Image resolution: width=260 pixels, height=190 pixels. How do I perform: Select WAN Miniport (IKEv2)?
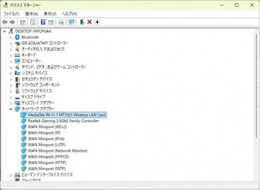pyautogui.click(x=47, y=127)
